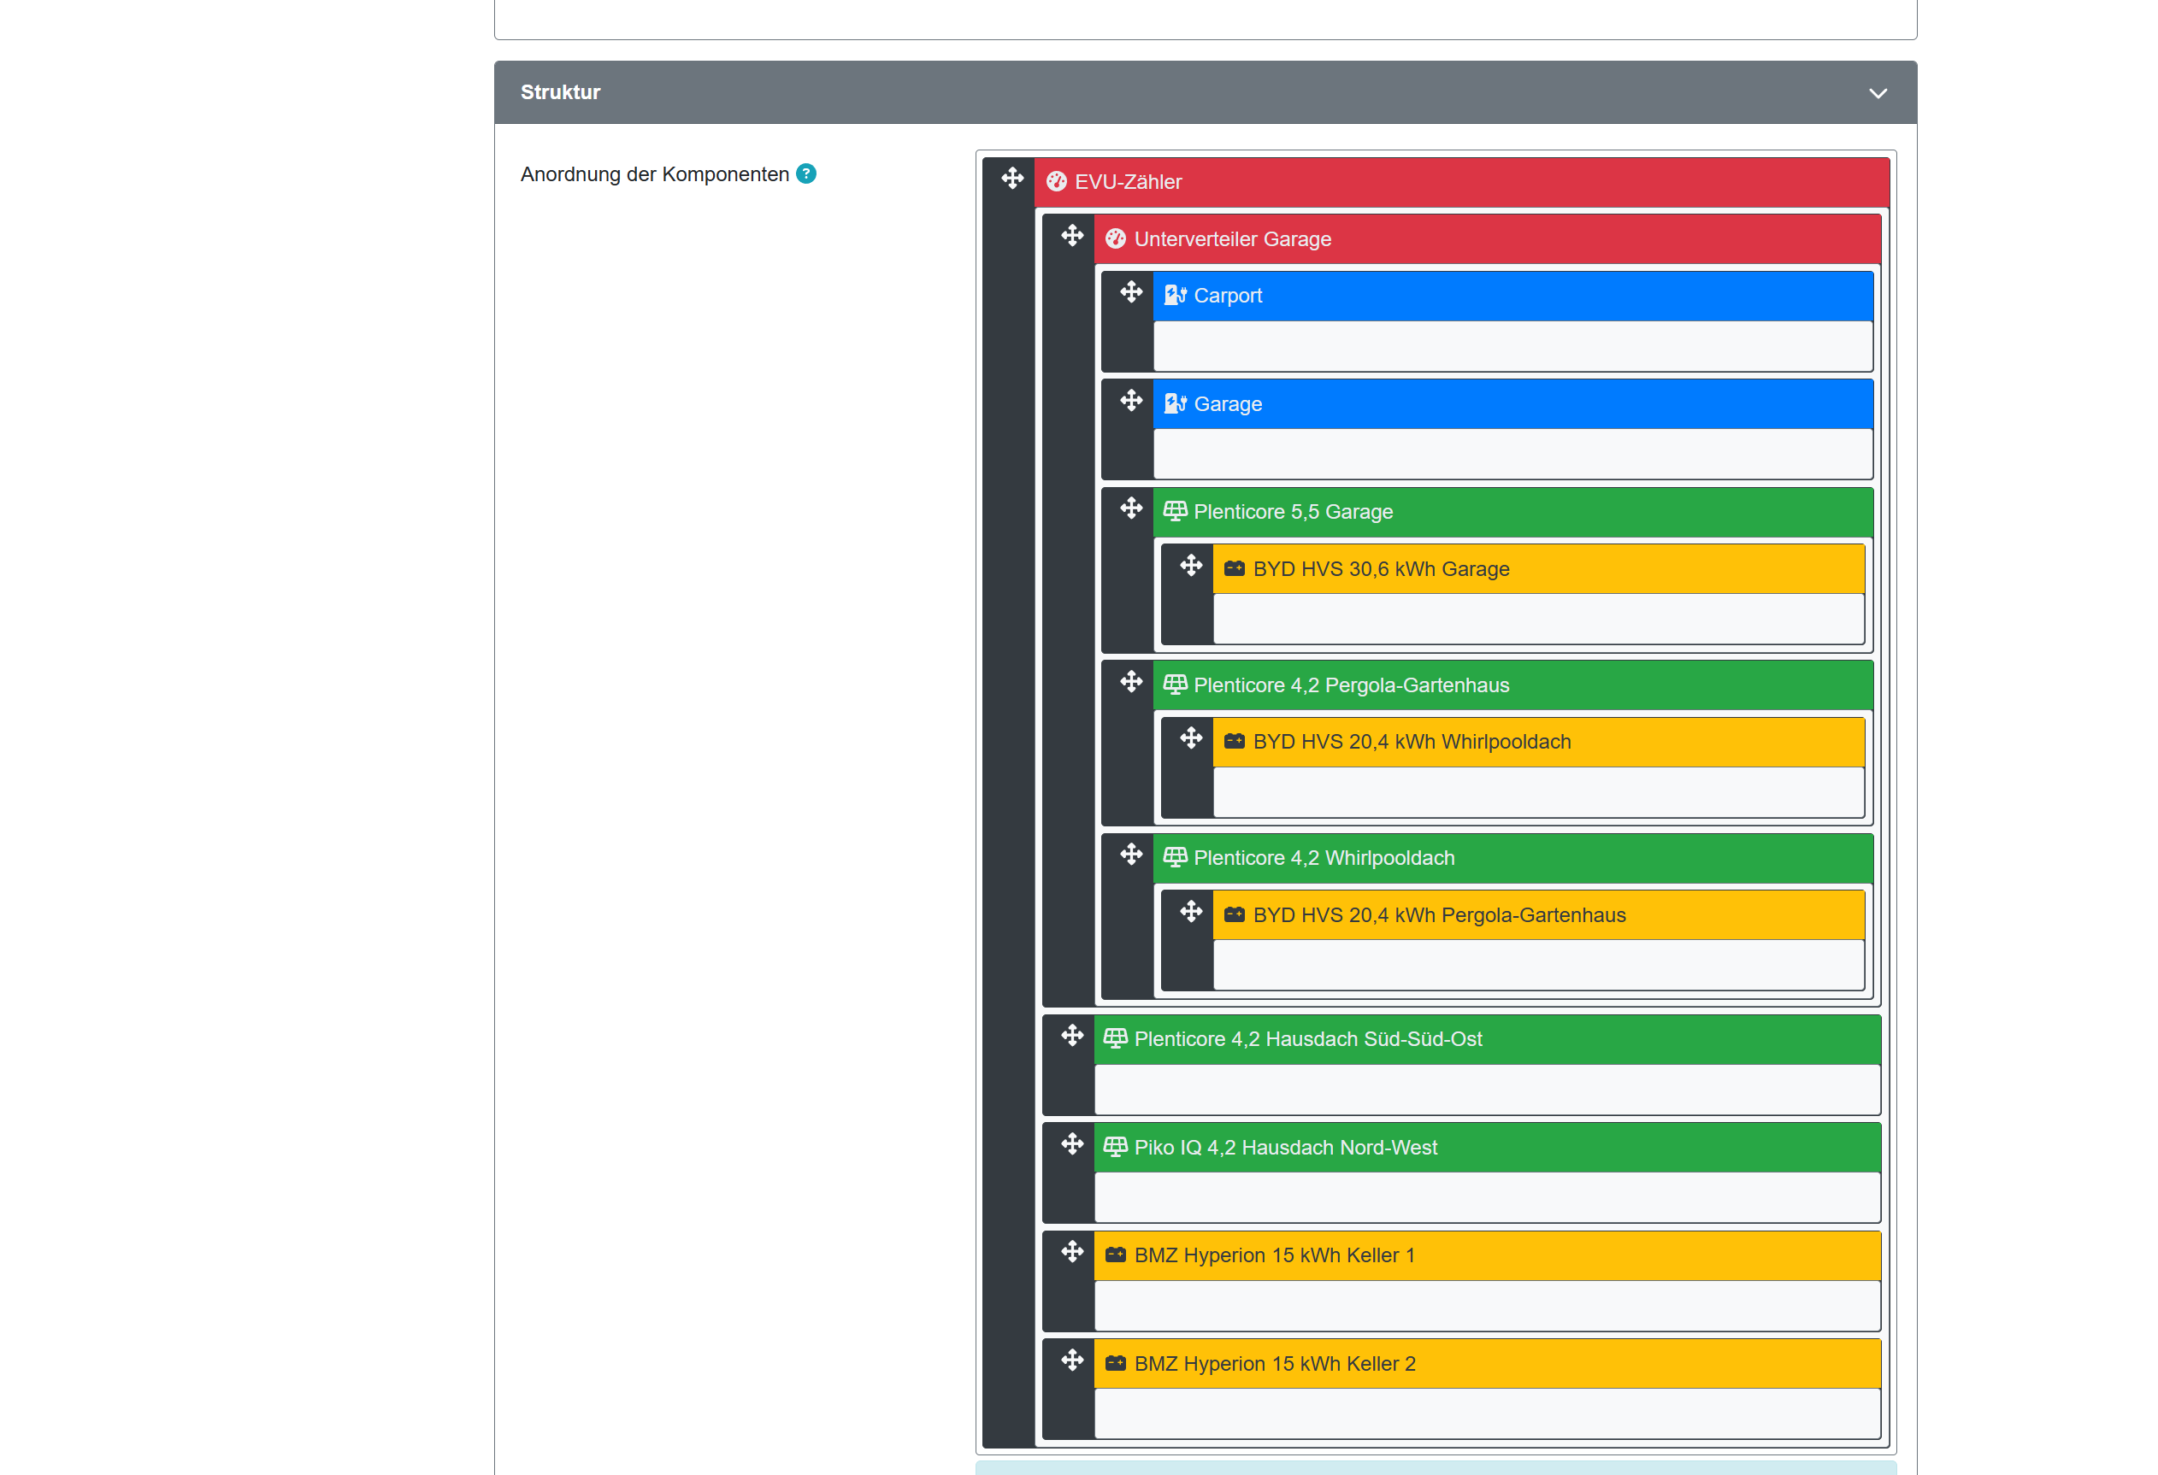Click move handle for BMZ Hyperion Keller 2

1071,1360
